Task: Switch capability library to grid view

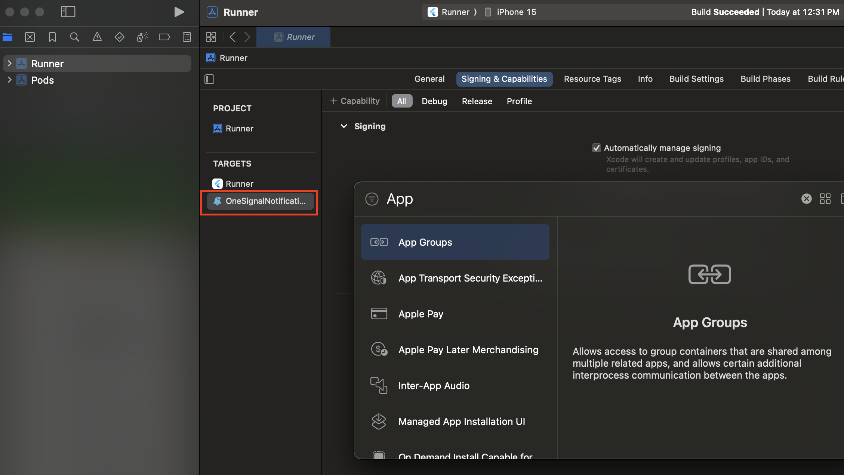Action: (825, 199)
